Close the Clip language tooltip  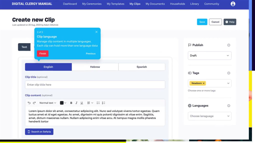point(96,32)
